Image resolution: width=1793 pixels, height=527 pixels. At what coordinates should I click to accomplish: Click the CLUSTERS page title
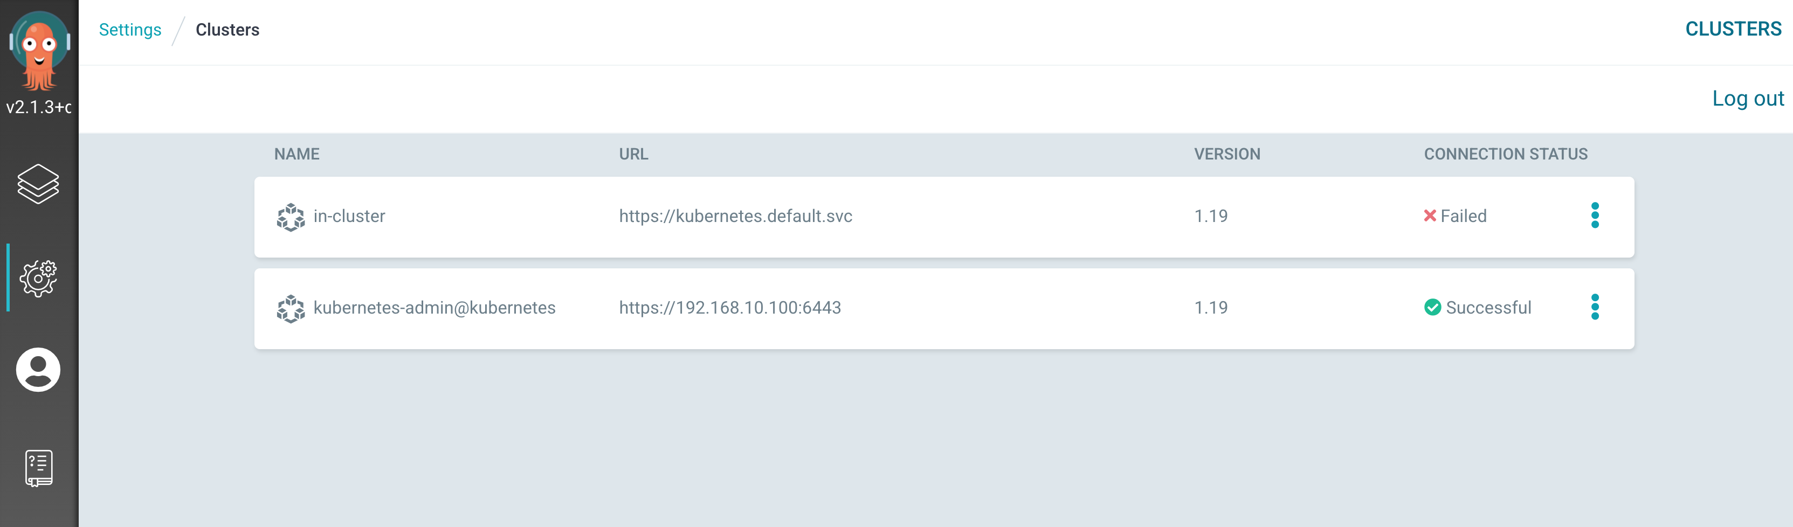coord(1733,29)
